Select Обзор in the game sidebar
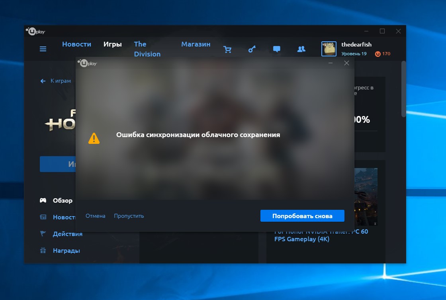Image resolution: width=446 pixels, height=300 pixels. coord(63,201)
